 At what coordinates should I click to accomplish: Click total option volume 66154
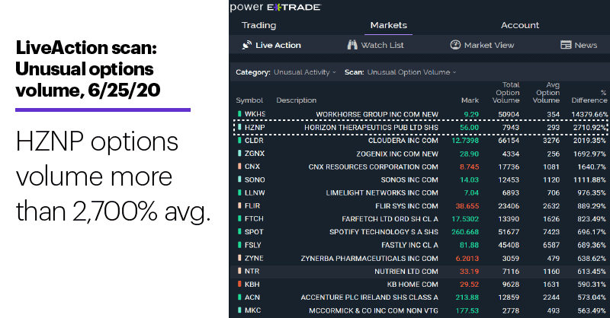point(509,140)
